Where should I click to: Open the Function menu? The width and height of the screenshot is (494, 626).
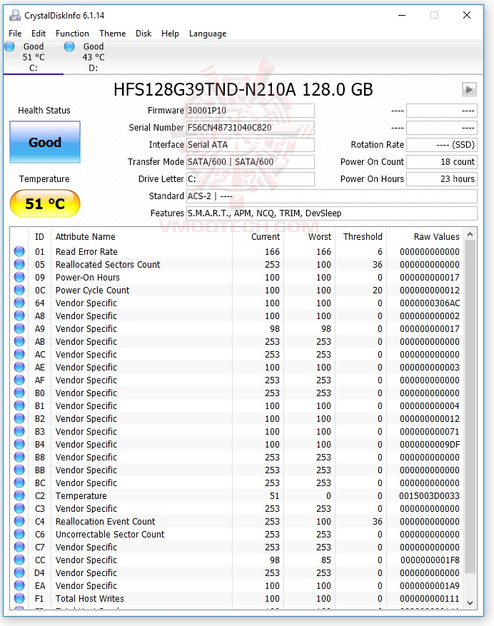pos(72,34)
